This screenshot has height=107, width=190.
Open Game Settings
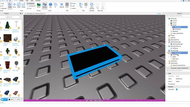[x=92, y=6]
